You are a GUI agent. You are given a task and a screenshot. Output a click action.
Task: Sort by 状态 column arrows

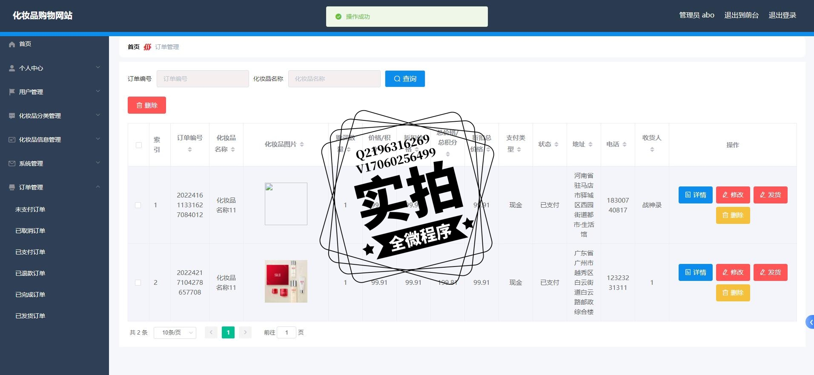pos(556,144)
